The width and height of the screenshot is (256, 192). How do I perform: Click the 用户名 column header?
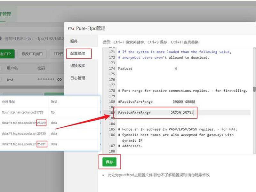(x=12, y=68)
